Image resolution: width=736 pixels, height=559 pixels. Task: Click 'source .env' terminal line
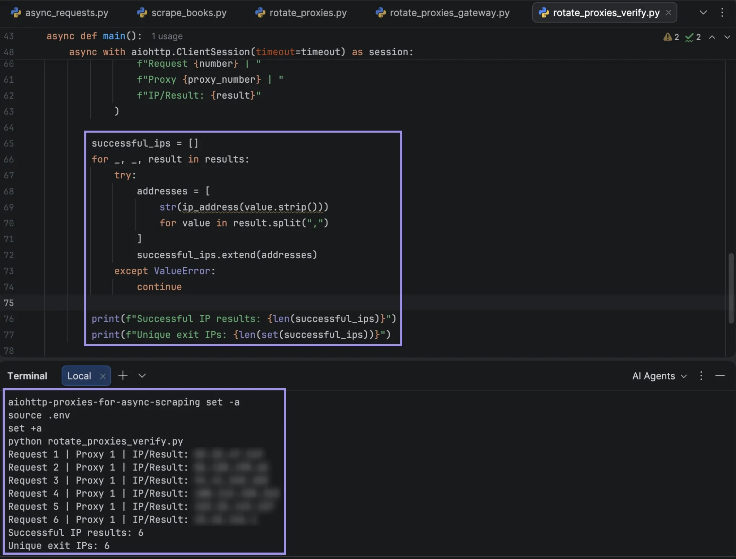pos(39,415)
